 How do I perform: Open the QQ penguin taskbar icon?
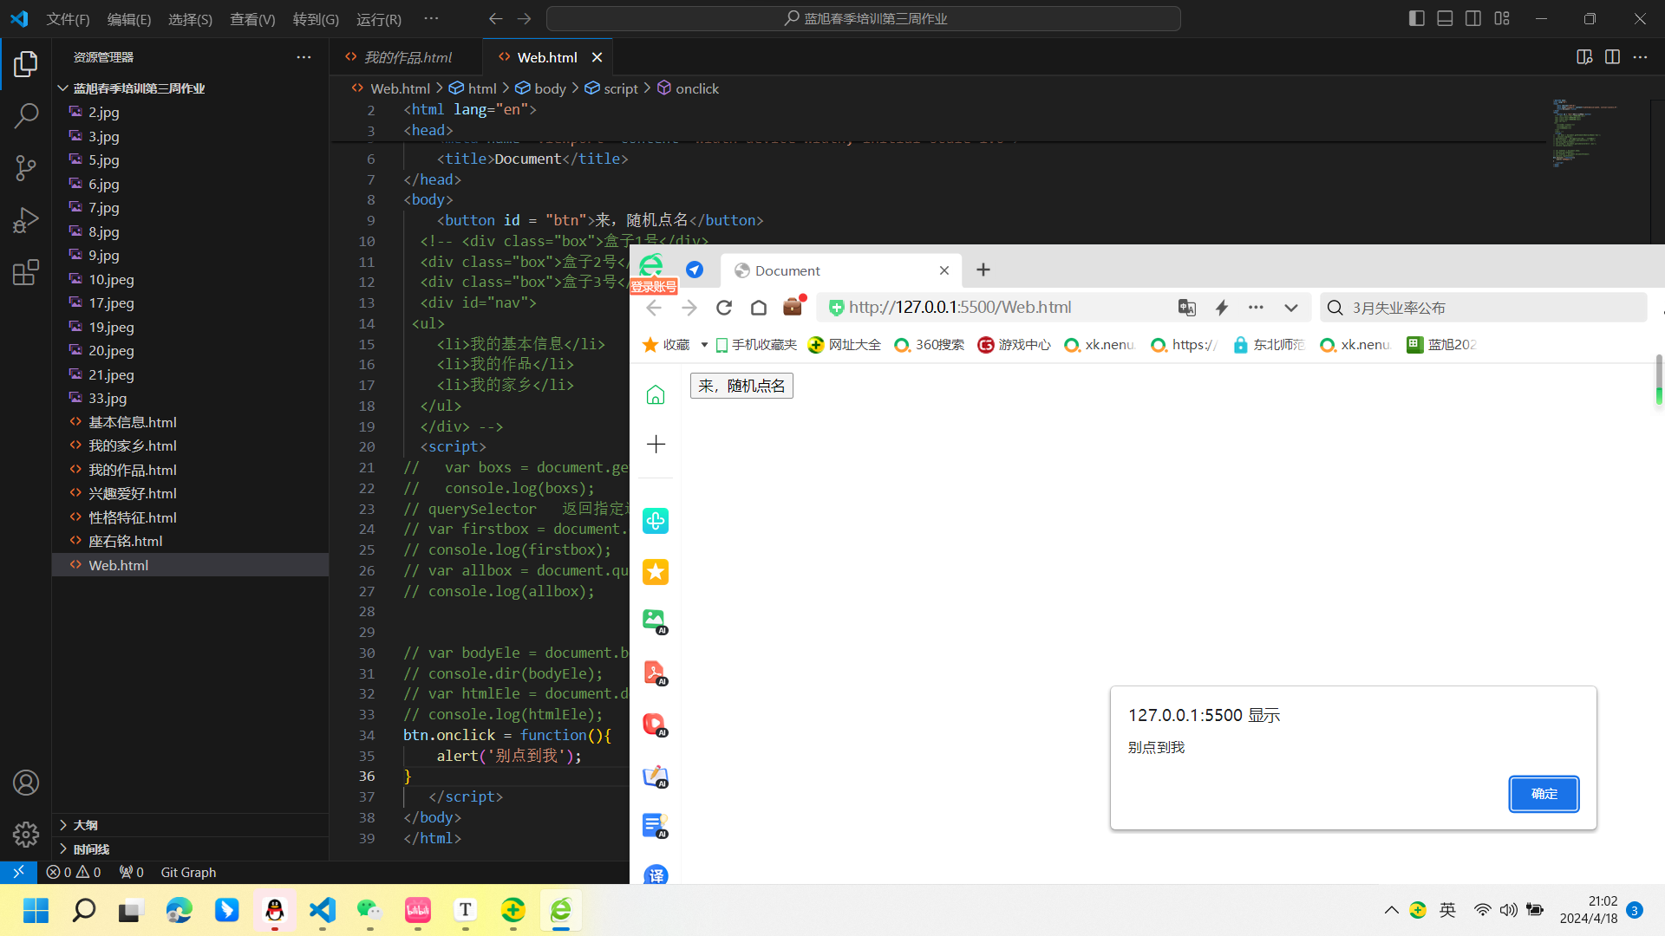pos(275,910)
